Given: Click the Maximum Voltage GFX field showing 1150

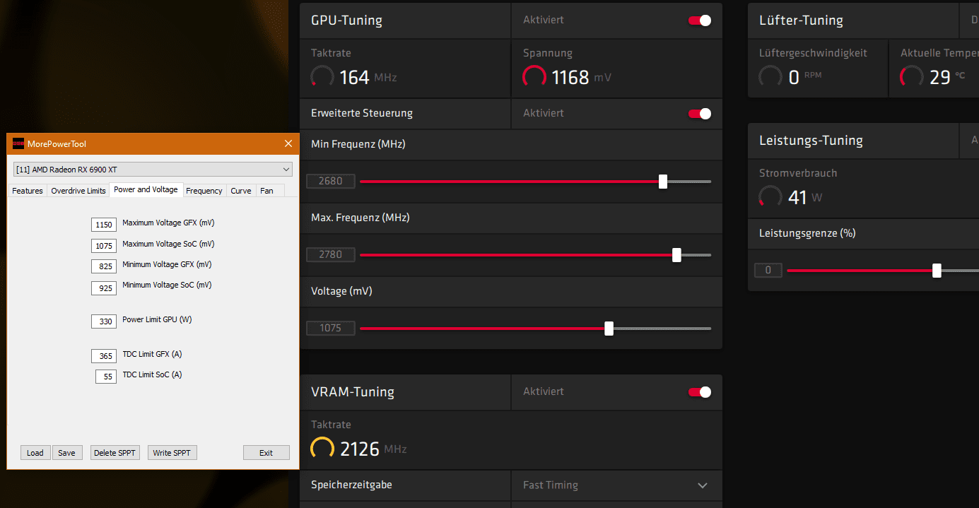Looking at the screenshot, I should coord(104,225).
